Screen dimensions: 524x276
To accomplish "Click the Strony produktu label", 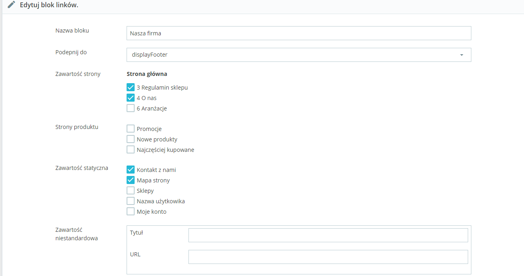I will click(77, 127).
